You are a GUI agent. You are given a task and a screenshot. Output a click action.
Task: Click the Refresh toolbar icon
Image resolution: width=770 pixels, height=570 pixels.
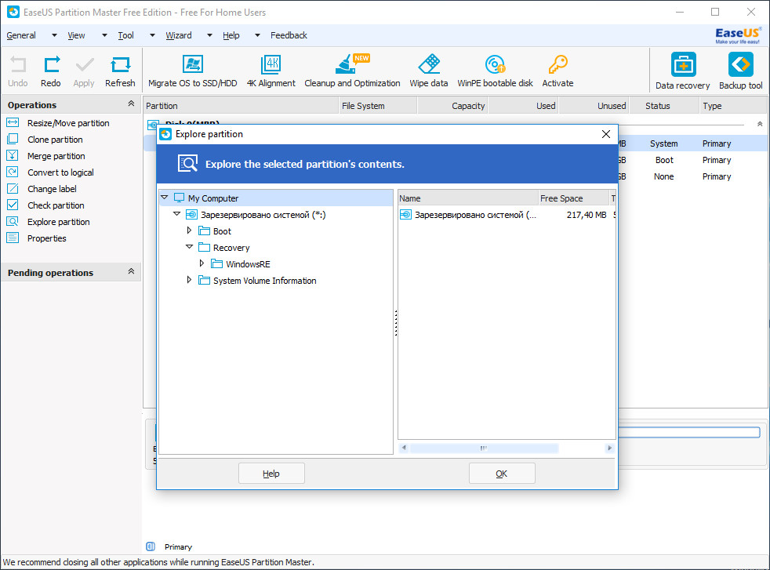tap(120, 65)
